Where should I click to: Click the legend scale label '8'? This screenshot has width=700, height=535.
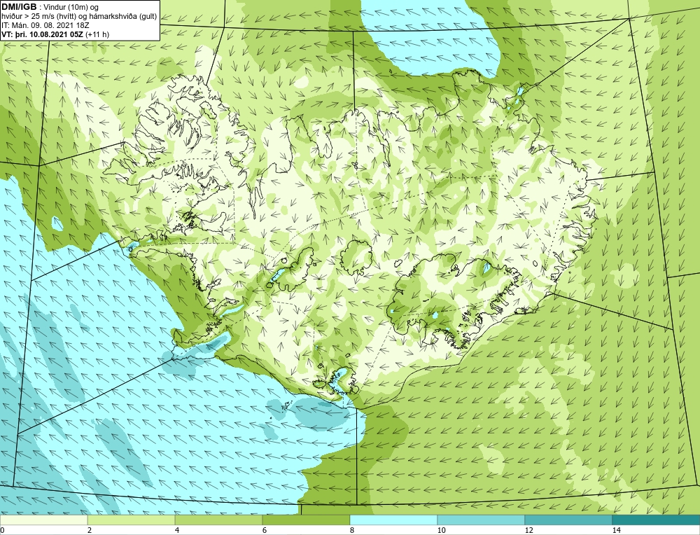pyautogui.click(x=352, y=530)
